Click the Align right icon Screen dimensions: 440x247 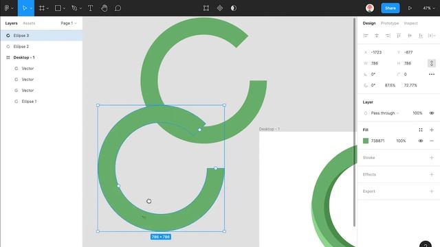pos(388,36)
